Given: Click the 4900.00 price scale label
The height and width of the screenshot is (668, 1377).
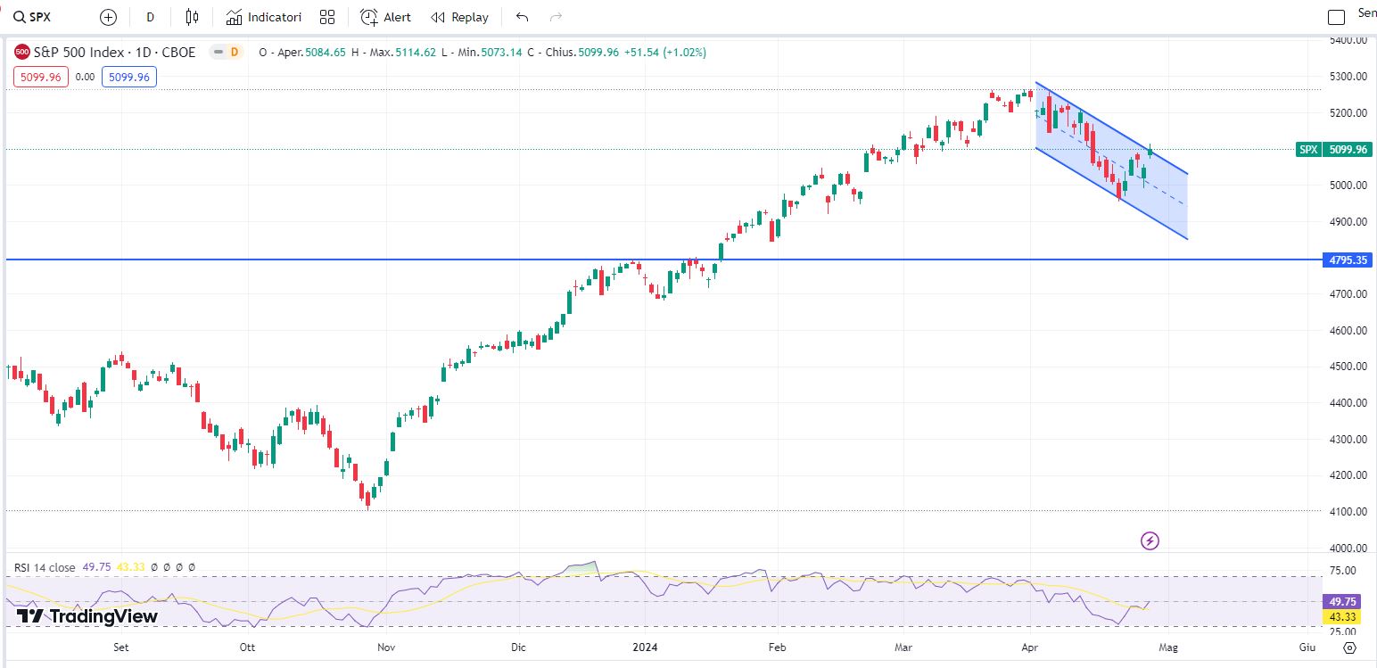Looking at the screenshot, I should pos(1348,222).
